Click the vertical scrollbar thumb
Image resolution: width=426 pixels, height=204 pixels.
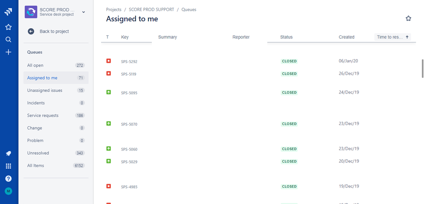pos(423,69)
